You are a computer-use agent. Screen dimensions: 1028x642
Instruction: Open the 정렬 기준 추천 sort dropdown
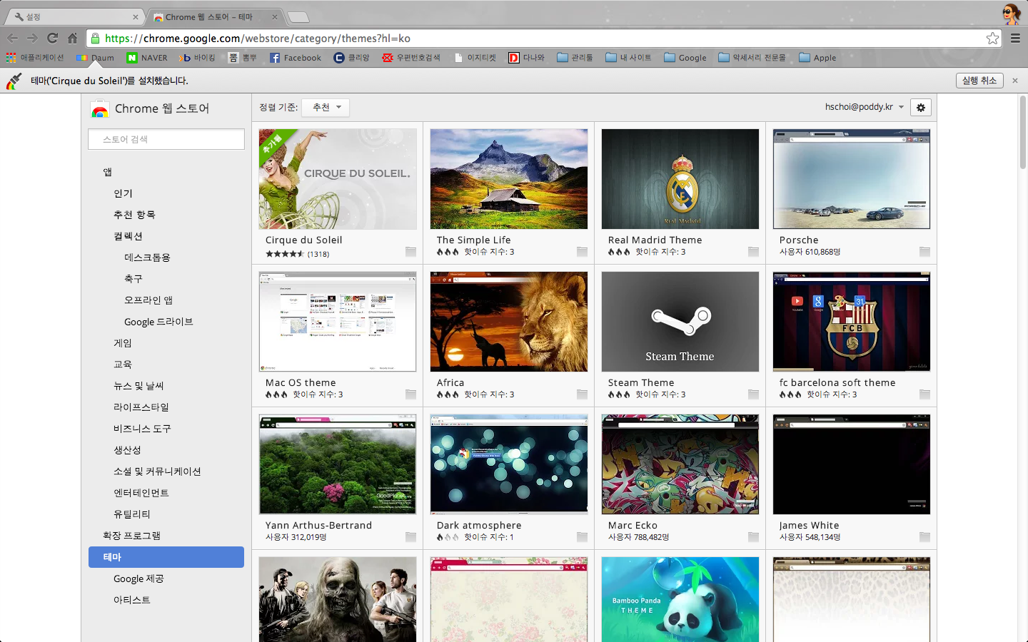(326, 108)
